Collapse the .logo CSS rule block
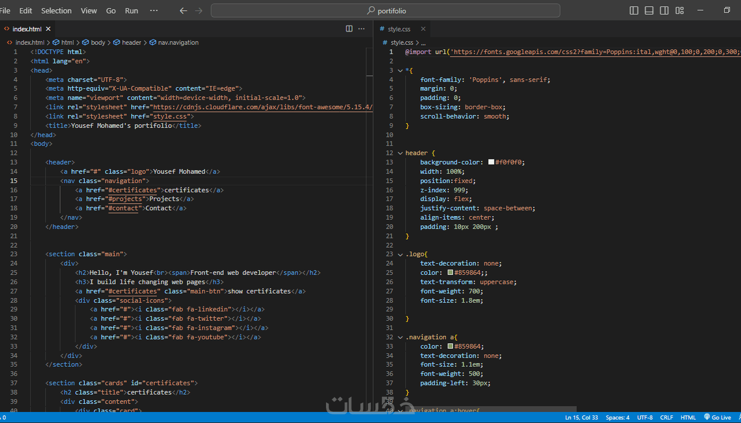The width and height of the screenshot is (741, 423). pos(400,254)
